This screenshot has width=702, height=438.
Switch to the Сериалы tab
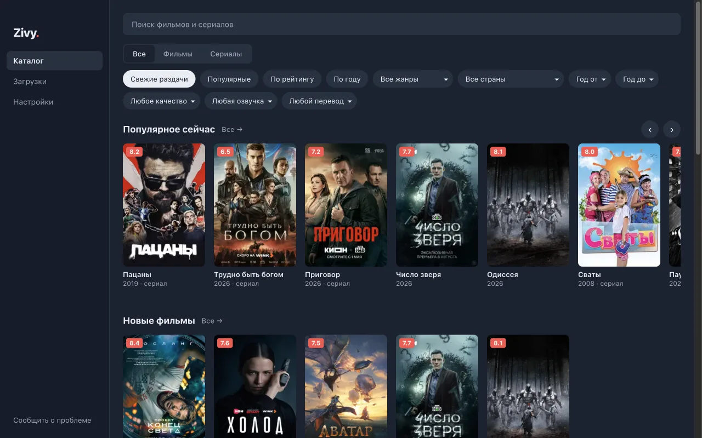[x=226, y=54]
